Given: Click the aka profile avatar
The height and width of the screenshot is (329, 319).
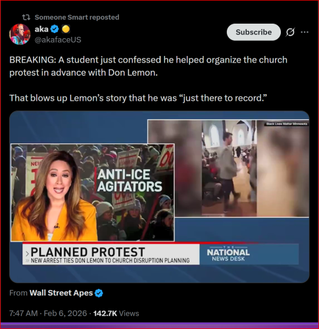Looking at the screenshot, I should click(20, 34).
